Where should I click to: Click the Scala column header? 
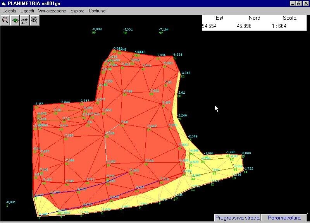tap(289, 18)
